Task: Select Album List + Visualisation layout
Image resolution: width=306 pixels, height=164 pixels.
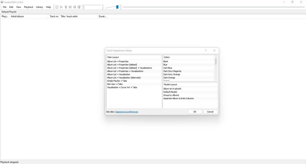Action: 134,74
